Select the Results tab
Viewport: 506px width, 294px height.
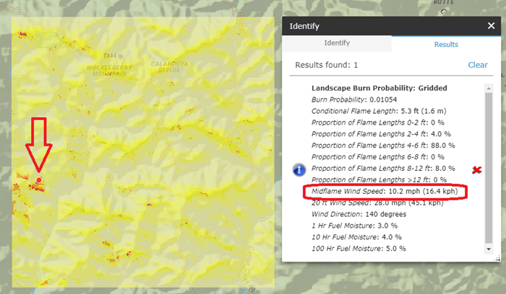446,44
